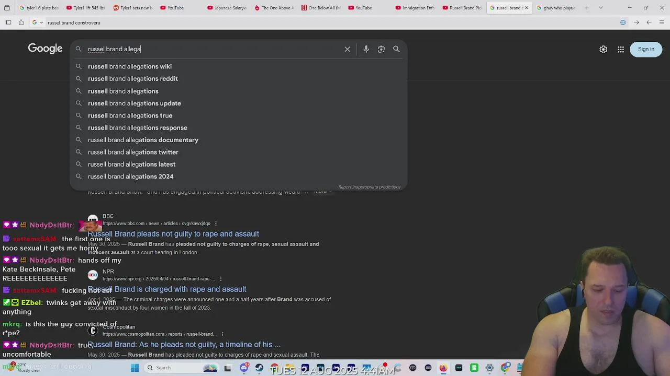Click into the Google search input
This screenshot has width=670, height=376.
click(212, 49)
